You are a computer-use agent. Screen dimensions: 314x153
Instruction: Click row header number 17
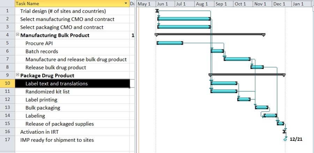pyautogui.click(x=7, y=140)
